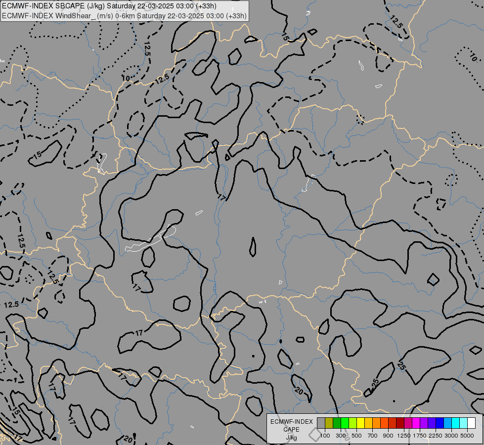Click the 900 value on the legend scale
This screenshot has height=445, width=484.
click(388, 436)
